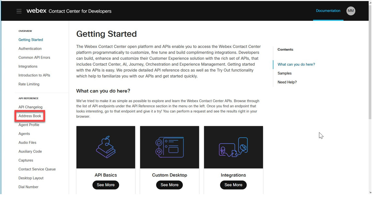This screenshot has width=373, height=198.
Task: Select Address Book in API Reference
Action: point(30,116)
